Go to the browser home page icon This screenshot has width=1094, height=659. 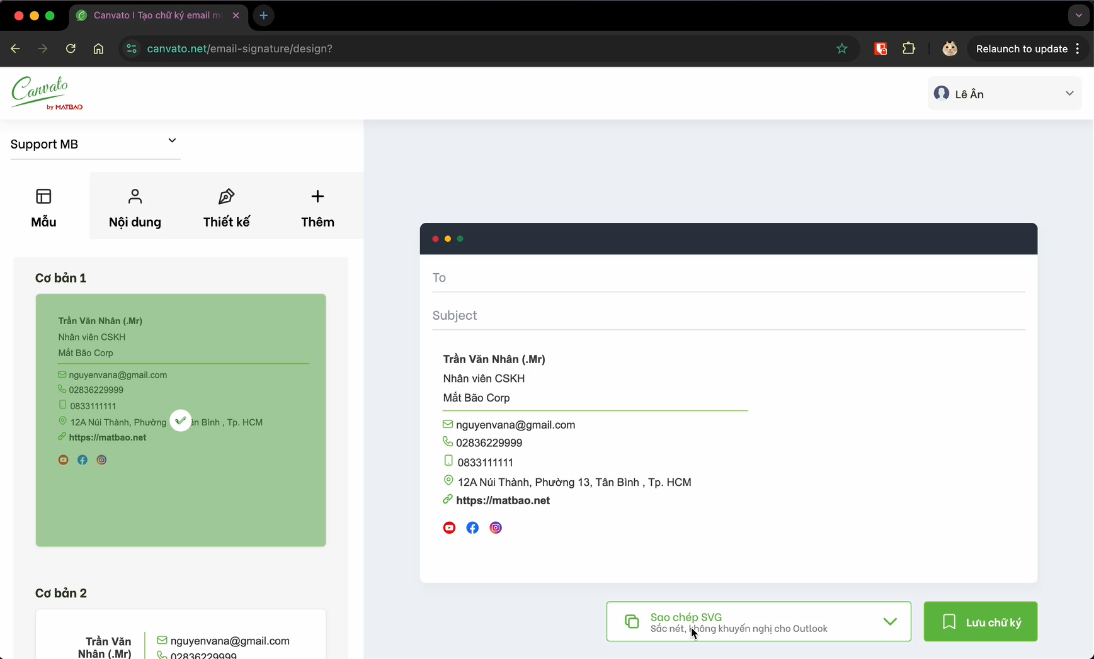(98, 48)
